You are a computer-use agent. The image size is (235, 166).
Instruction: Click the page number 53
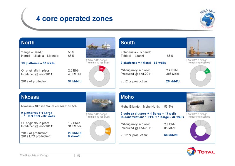(79, 155)
